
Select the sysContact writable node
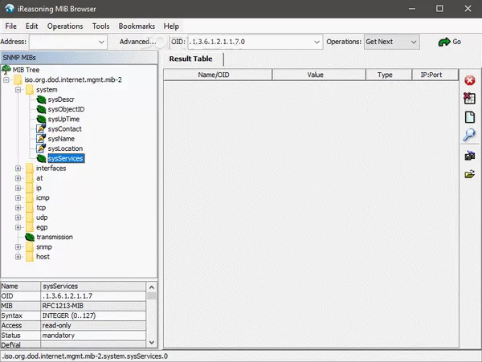(64, 128)
